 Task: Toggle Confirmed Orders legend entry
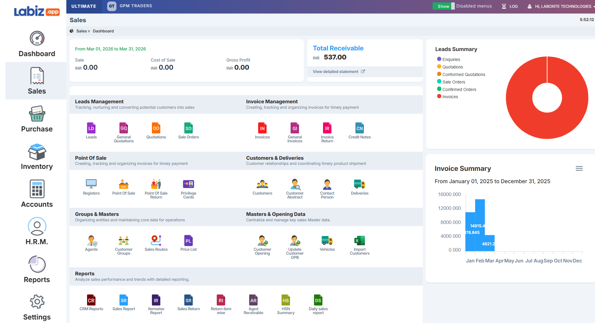457,89
